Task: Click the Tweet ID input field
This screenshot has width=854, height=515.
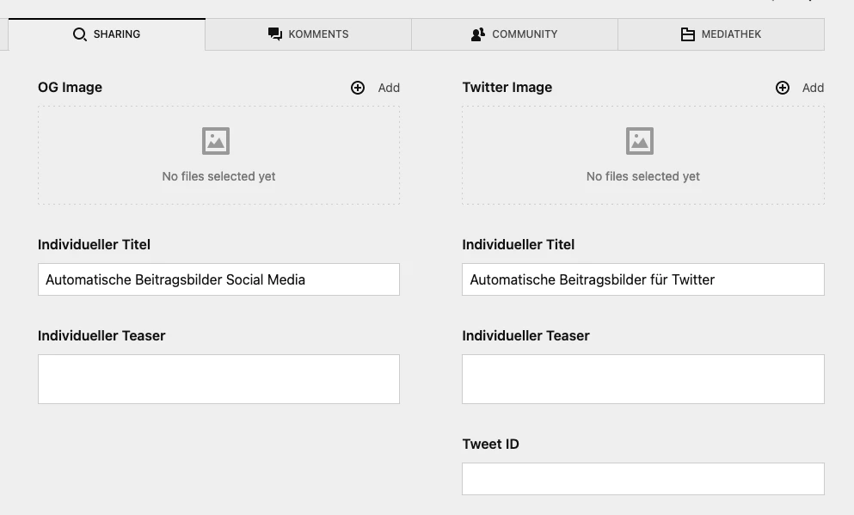Action: 643,479
